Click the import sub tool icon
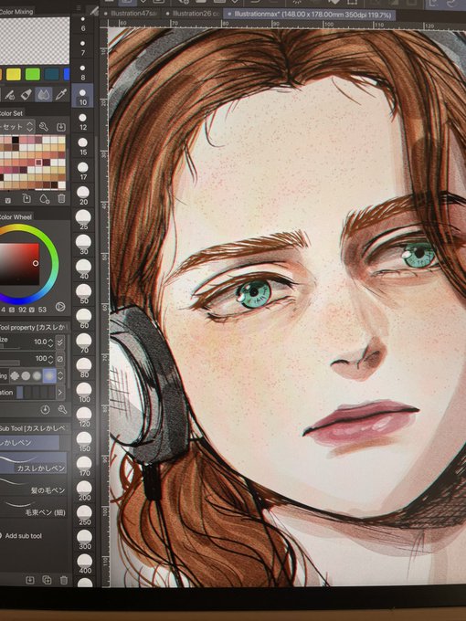466x621 pixels. pyautogui.click(x=30, y=580)
